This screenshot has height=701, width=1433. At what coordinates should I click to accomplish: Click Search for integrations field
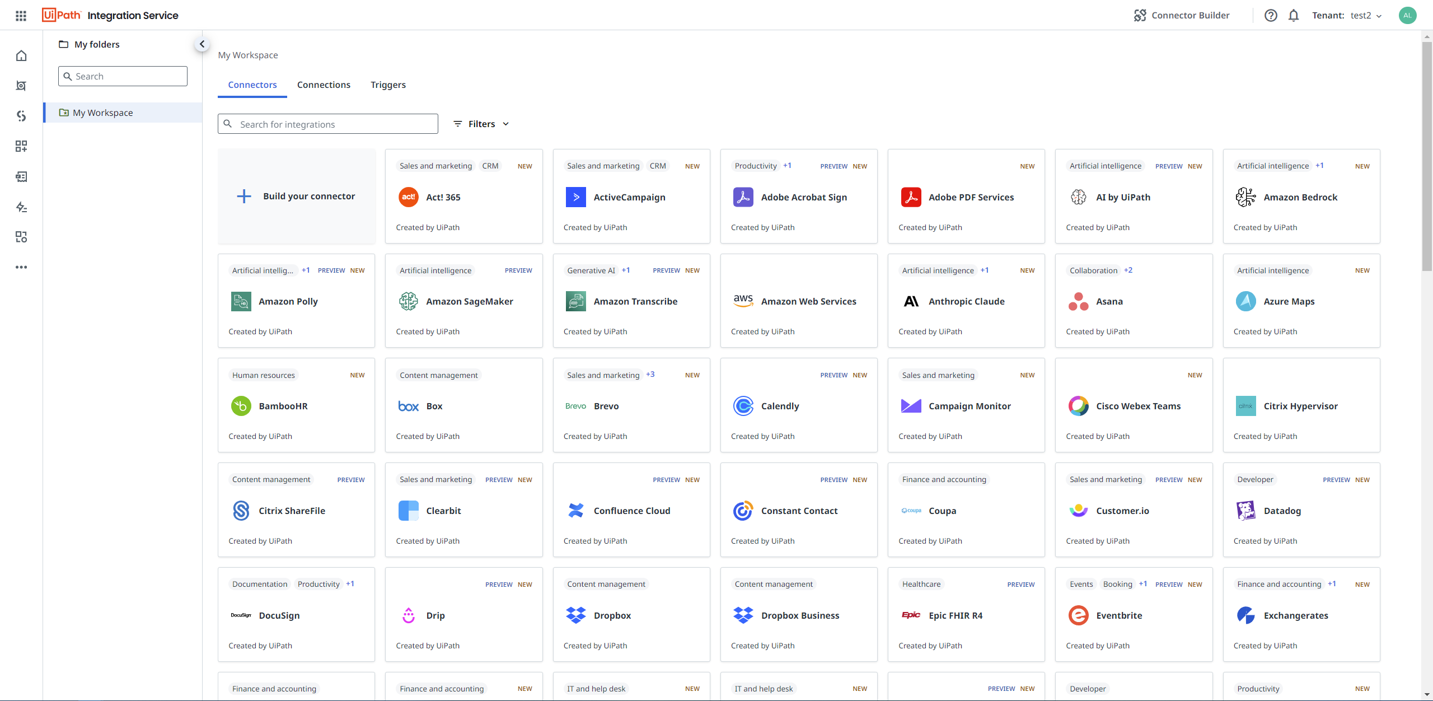pyautogui.click(x=328, y=124)
